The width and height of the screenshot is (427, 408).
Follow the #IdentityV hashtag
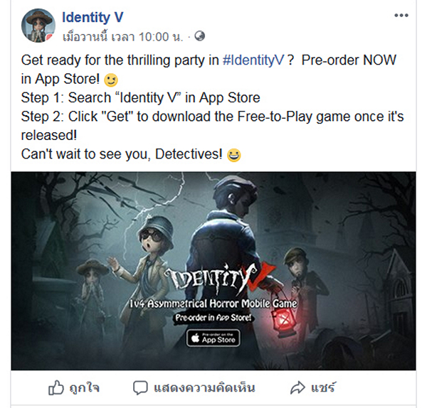click(x=253, y=60)
